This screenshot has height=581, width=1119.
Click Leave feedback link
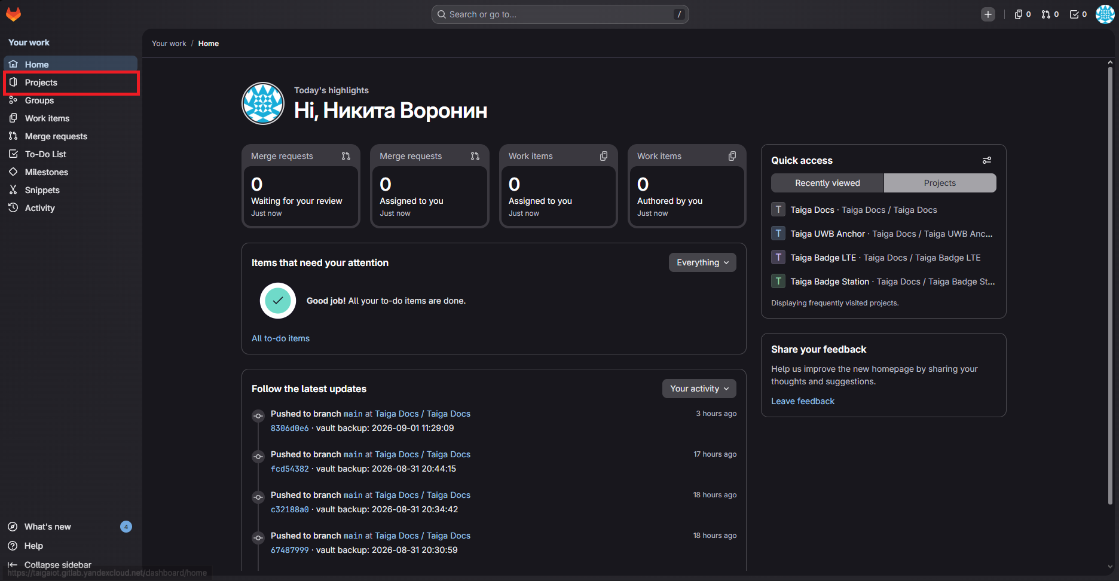803,401
